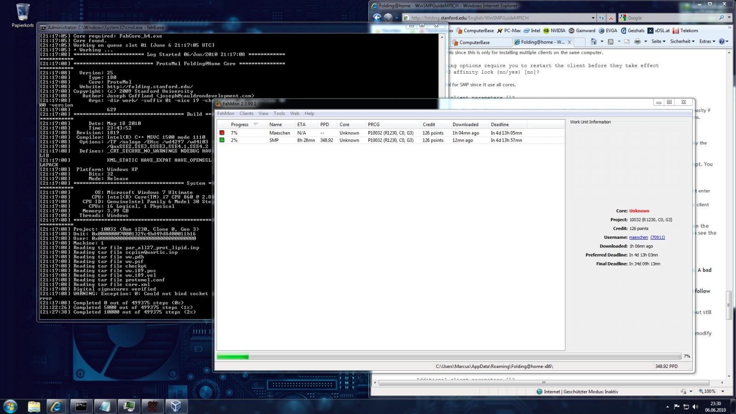
Task: Go forward in Internet Explorer
Action: click(388, 17)
